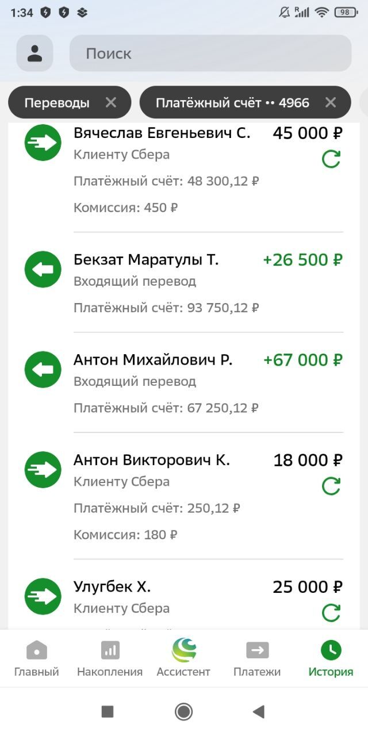
Task: Tap Антон Викторович К. outgoing transfer icon
Action: pyautogui.click(x=43, y=470)
